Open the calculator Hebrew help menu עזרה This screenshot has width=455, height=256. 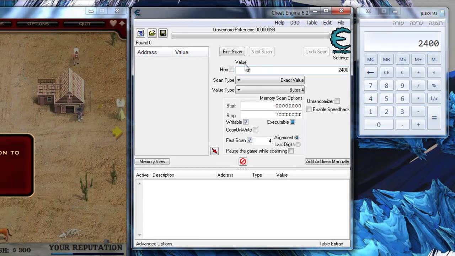[x=398, y=23]
